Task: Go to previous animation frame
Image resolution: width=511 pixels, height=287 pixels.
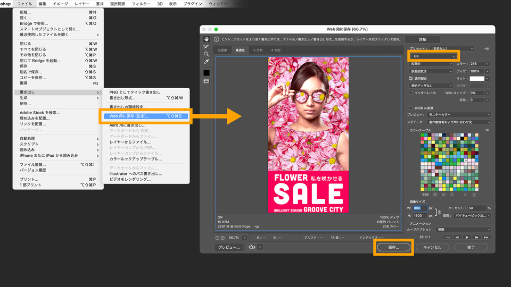Action: point(457,237)
